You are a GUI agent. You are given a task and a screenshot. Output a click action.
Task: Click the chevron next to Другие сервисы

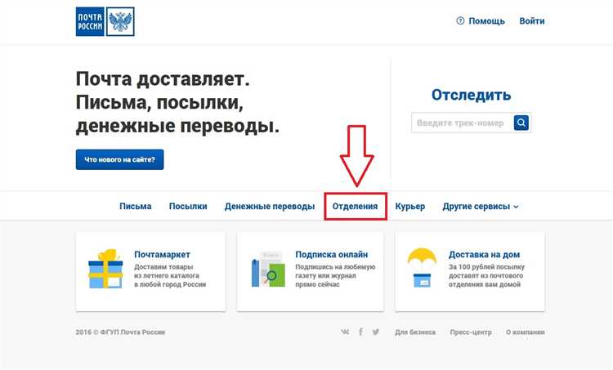(x=516, y=207)
